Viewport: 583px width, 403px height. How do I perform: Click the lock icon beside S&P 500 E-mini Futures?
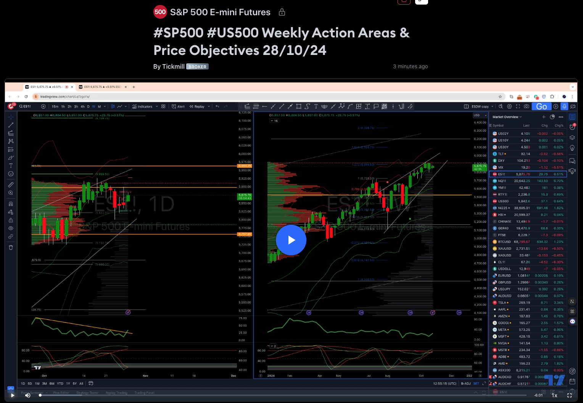(282, 12)
